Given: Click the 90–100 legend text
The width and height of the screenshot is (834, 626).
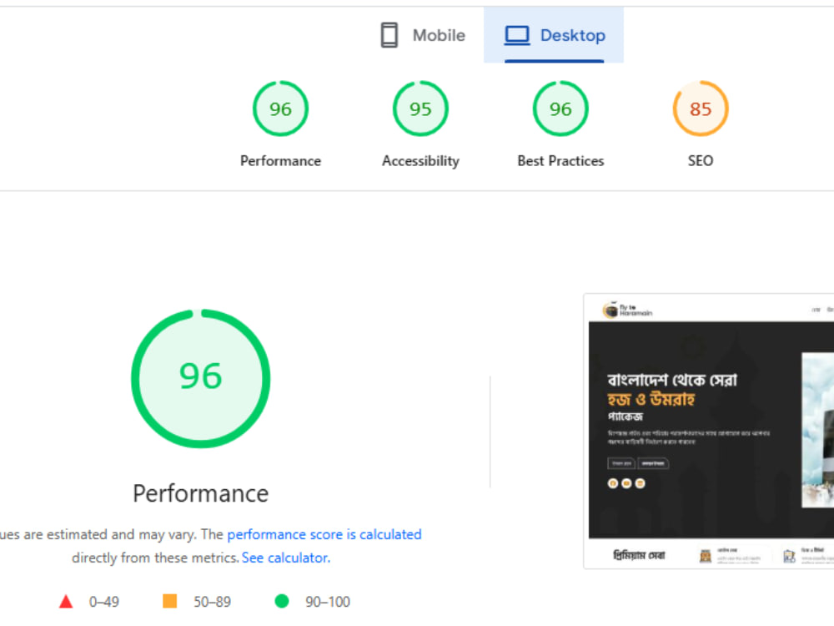Looking at the screenshot, I should pyautogui.click(x=328, y=602).
